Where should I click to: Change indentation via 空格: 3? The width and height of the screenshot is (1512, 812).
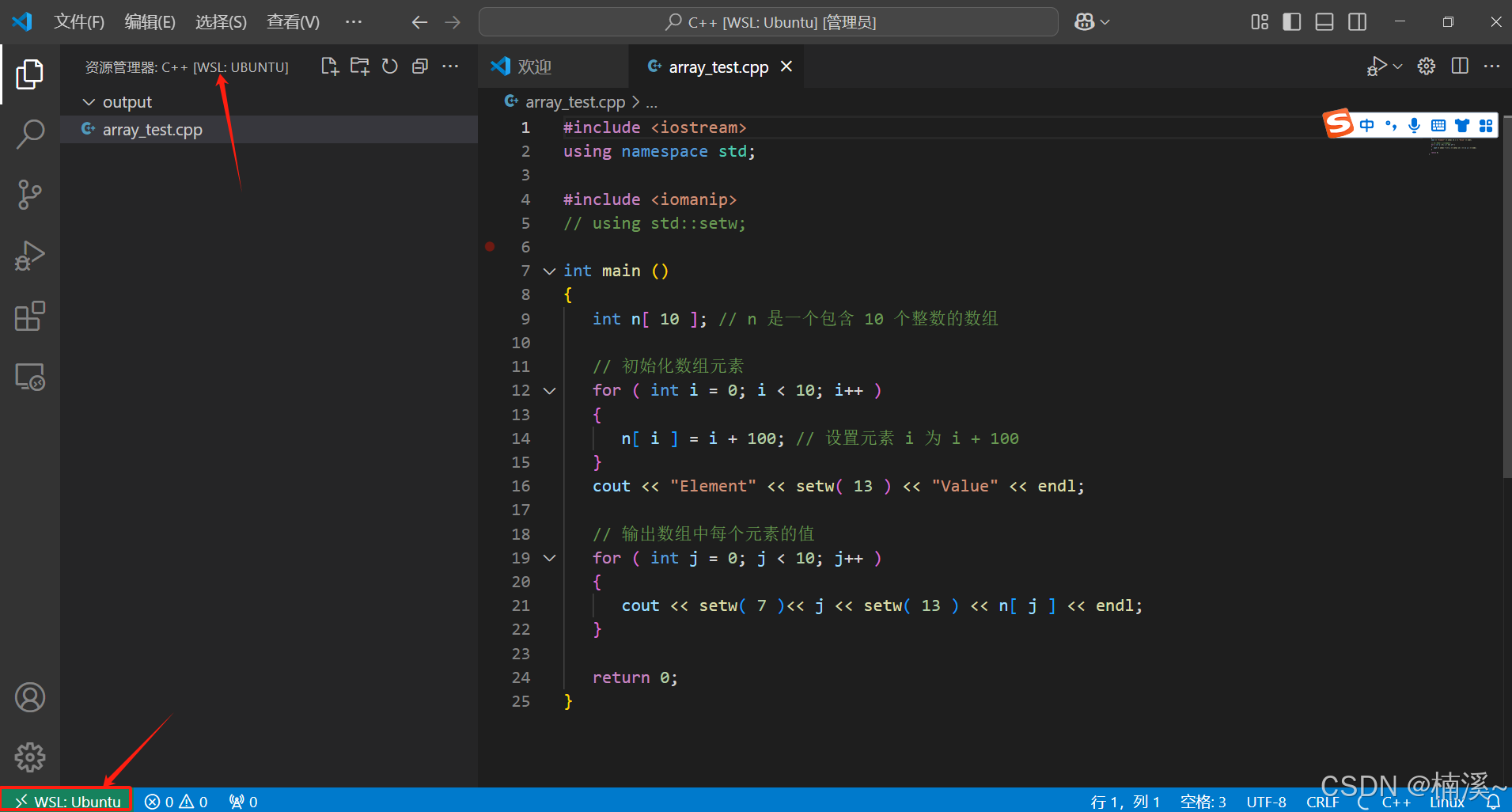1203,802
